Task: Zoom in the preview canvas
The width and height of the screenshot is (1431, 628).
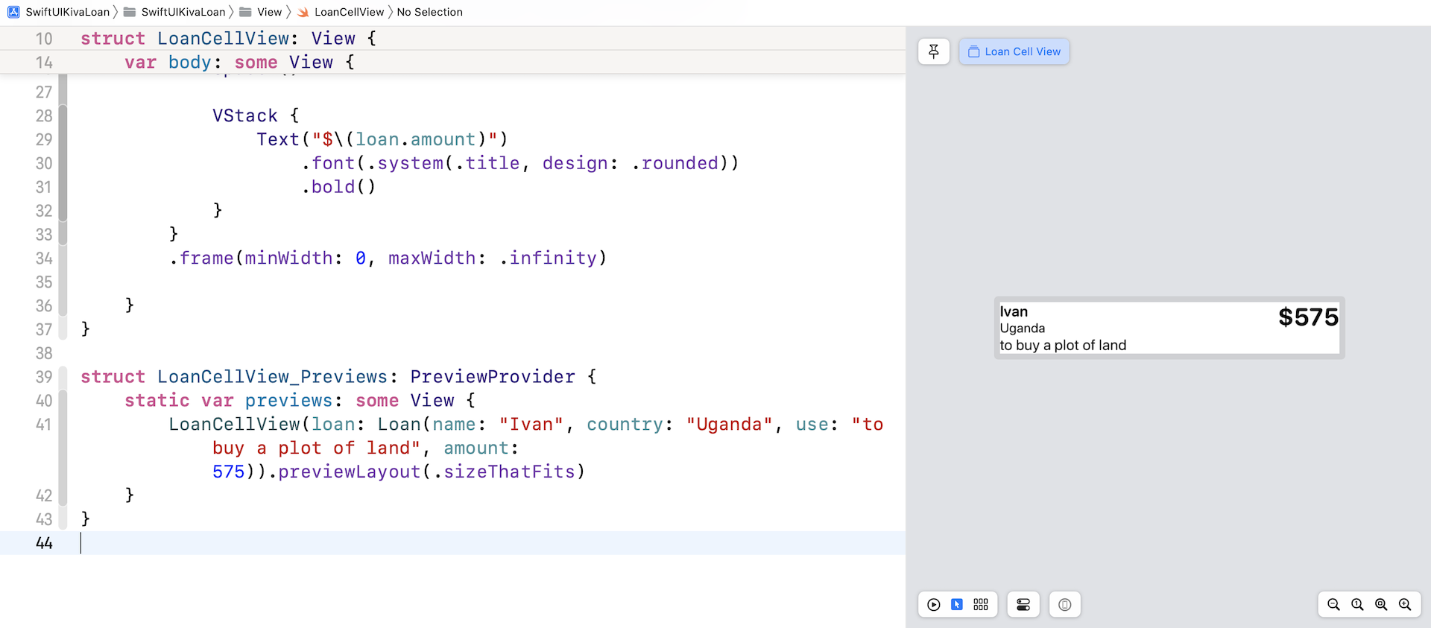Action: tap(1405, 605)
